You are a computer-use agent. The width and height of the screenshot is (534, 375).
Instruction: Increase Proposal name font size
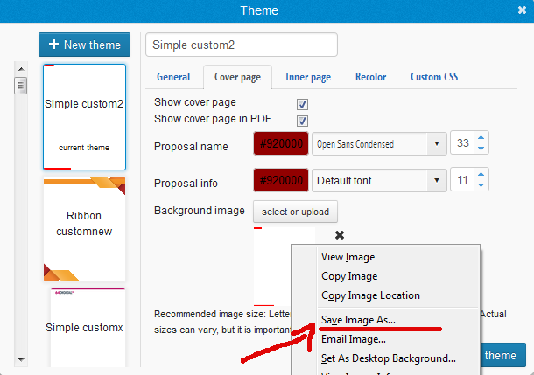tap(481, 139)
